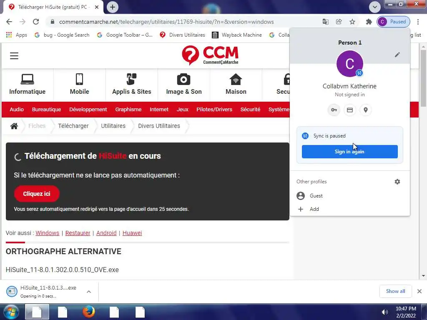Click the Télécharger breadcrumb
427x320 pixels.
(x=73, y=126)
